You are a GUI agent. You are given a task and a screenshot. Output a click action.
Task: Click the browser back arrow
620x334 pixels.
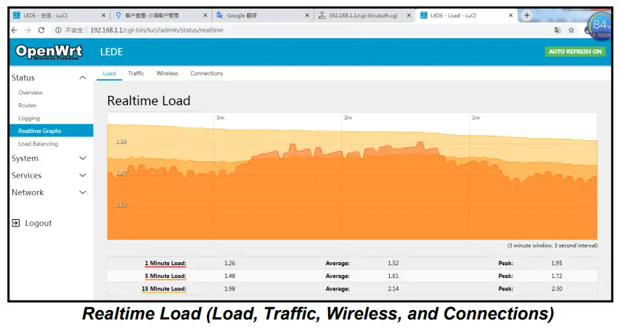[x=15, y=30]
